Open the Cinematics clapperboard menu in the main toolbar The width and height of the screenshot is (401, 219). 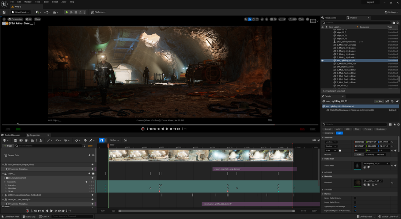56,12
